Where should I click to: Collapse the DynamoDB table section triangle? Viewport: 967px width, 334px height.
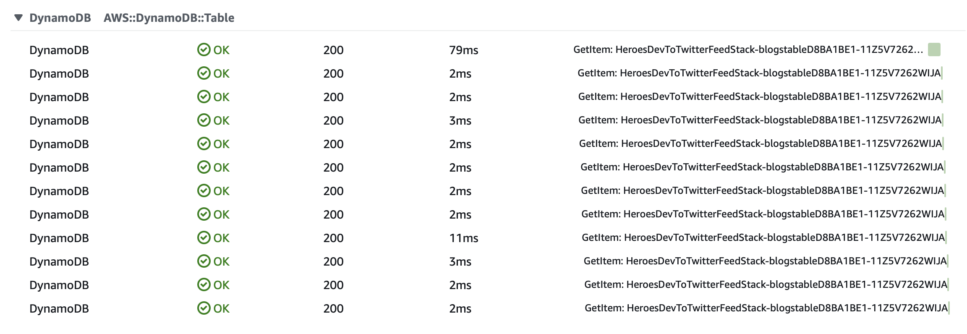[18, 18]
